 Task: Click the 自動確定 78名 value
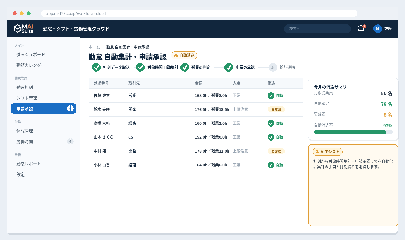(387, 104)
